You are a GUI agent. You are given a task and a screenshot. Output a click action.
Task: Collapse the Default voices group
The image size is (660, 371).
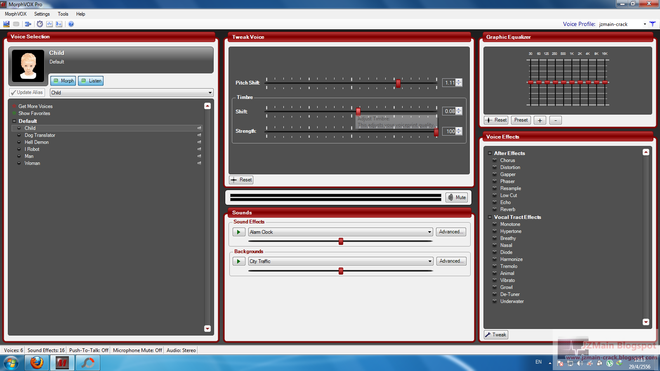14,121
